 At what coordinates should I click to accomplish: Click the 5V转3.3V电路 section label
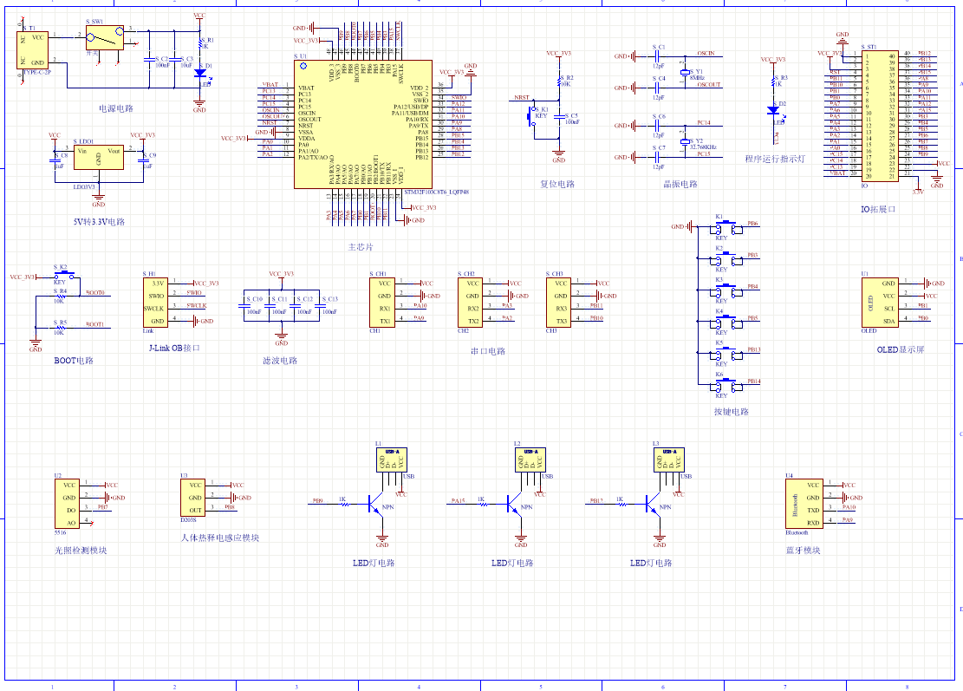pos(99,222)
